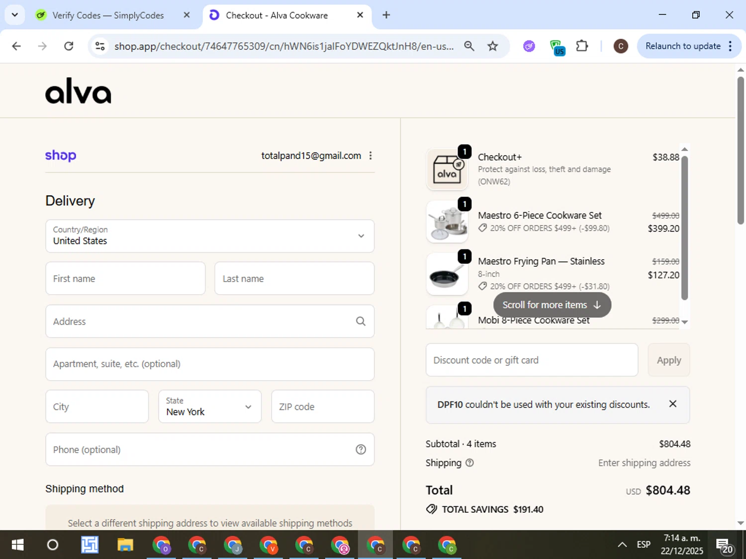
Task: Open File Explorer from taskbar
Action: [x=125, y=545]
